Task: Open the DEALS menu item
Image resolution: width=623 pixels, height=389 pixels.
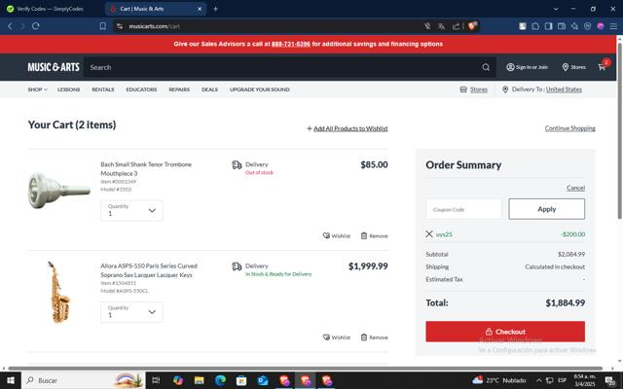Action: 209,89
